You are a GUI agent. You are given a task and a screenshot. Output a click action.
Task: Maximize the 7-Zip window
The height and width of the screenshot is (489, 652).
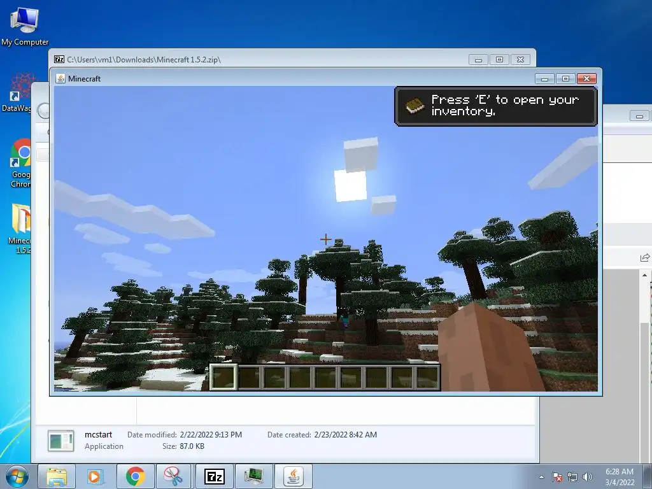(x=499, y=60)
